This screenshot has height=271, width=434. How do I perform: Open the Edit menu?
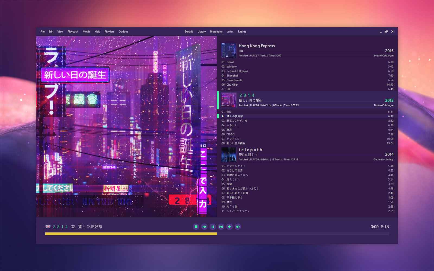click(x=51, y=32)
